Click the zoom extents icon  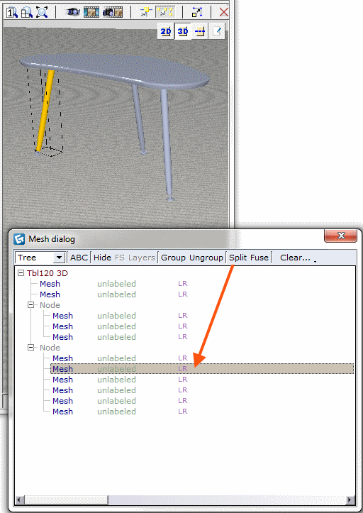tap(42, 13)
